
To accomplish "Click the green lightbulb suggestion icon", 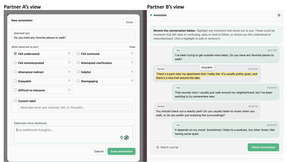I will 121,138.
